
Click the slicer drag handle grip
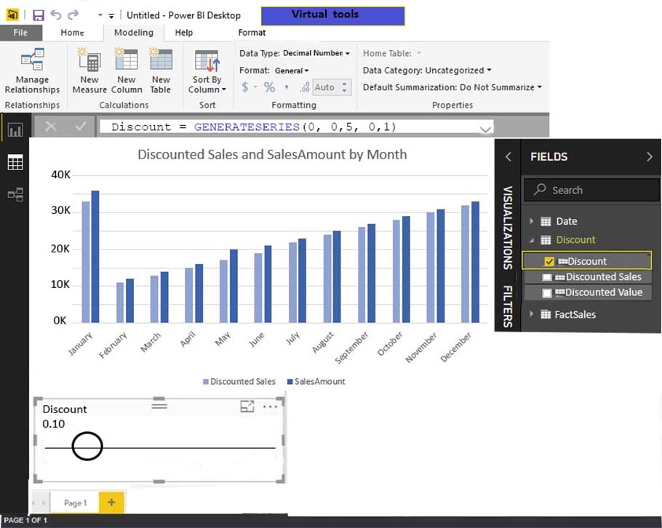point(159,406)
